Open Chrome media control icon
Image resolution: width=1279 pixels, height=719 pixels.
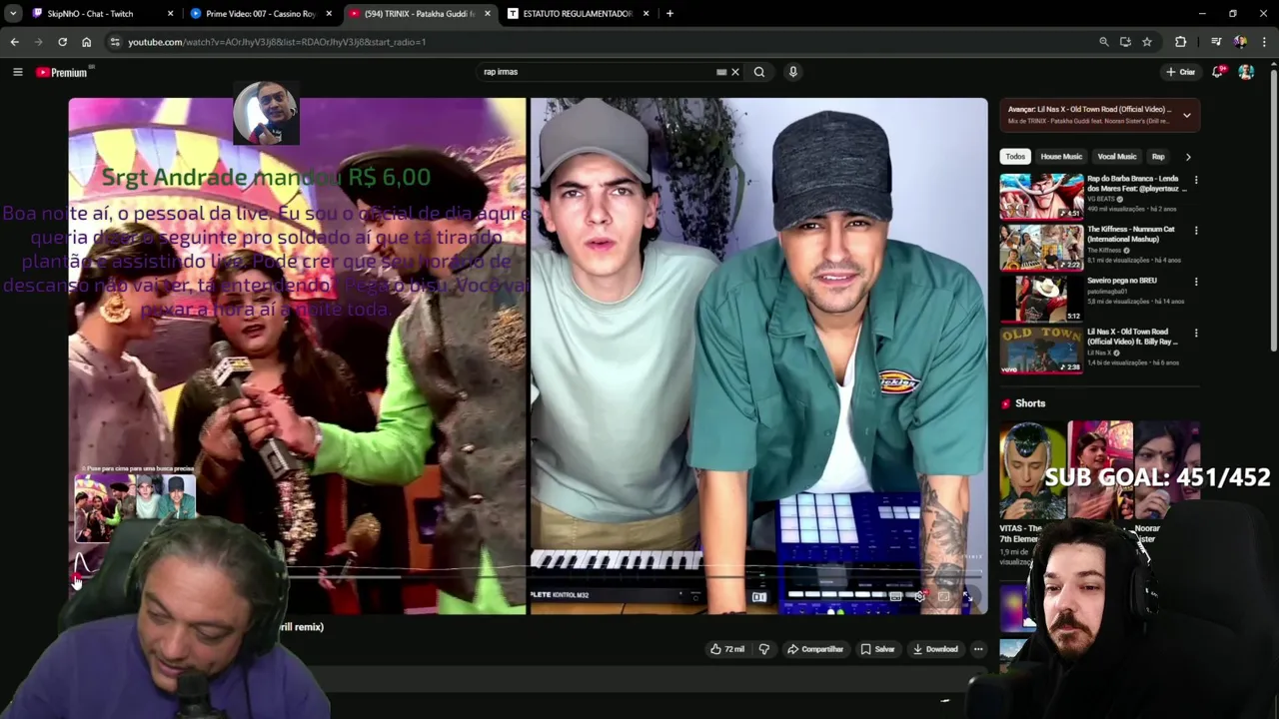1216,42
